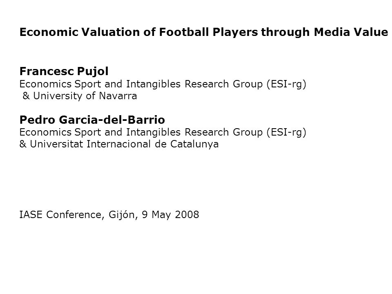Image resolution: width=392 pixels, height=294 pixels.
Task: Click the surname 'Pujol'
Action: [x=93, y=71]
